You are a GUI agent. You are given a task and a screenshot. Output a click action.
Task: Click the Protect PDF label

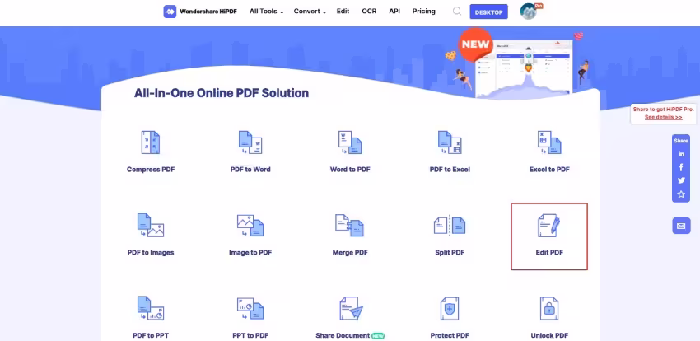(x=450, y=335)
